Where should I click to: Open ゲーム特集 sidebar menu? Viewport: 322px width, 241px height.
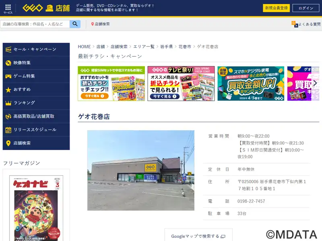point(36,76)
